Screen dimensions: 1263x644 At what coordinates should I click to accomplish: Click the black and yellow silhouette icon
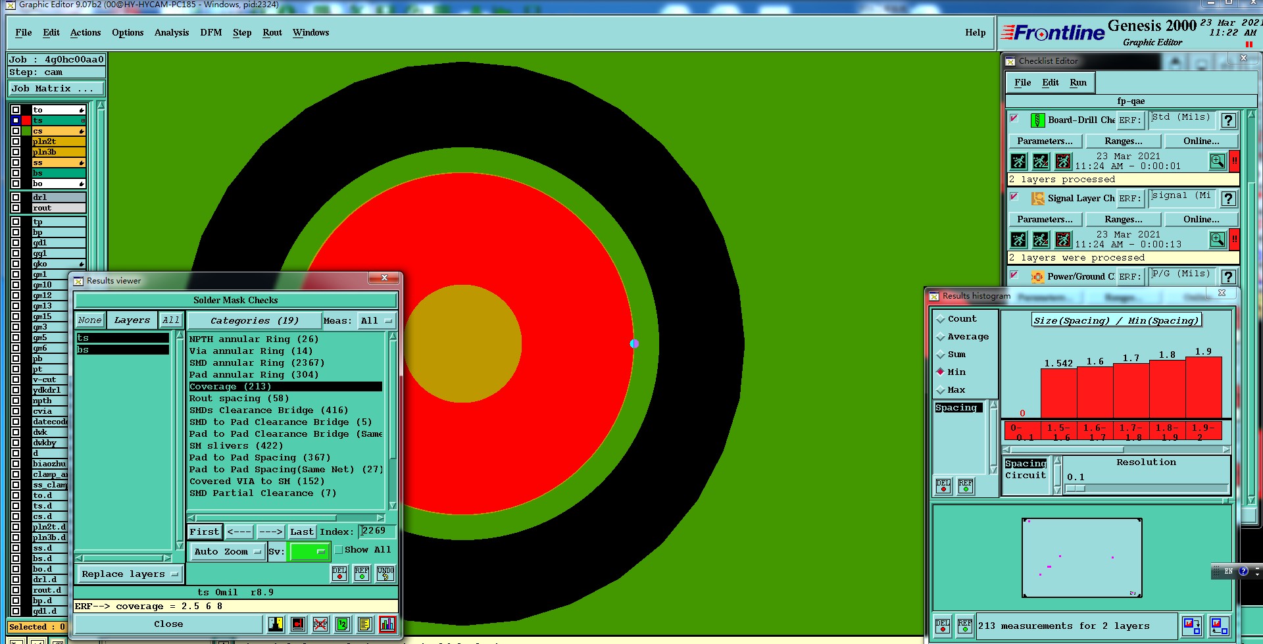point(276,624)
